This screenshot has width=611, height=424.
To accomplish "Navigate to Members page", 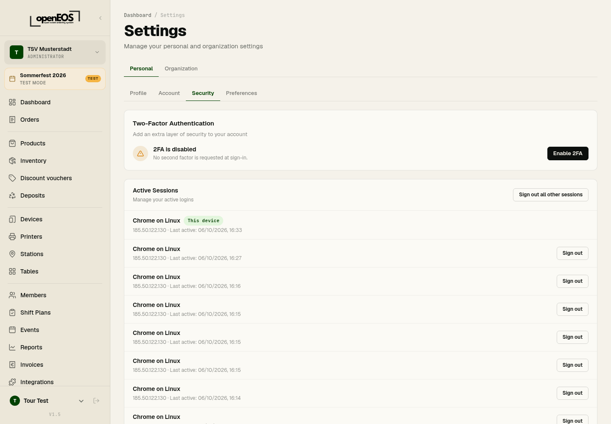I will (x=55, y=295).
